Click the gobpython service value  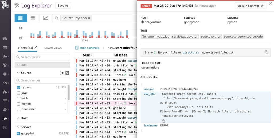click(191, 22)
